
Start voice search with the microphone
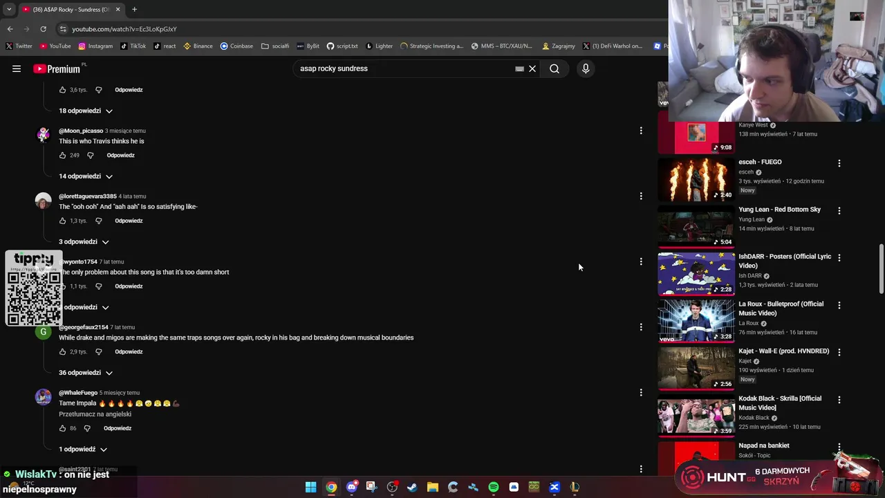586,68
